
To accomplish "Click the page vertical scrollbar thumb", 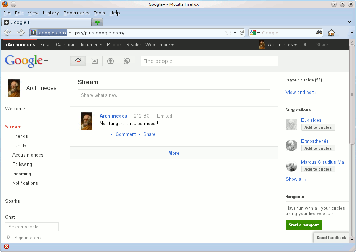I will (x=352, y=94).
